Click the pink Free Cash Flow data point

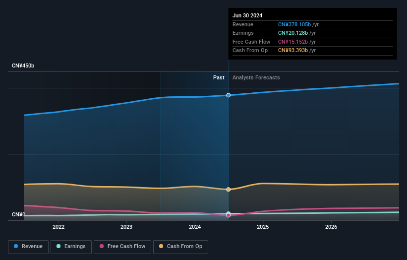click(x=229, y=215)
